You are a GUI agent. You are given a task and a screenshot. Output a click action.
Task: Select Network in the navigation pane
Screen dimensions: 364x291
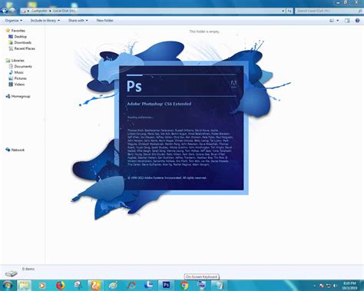18,150
